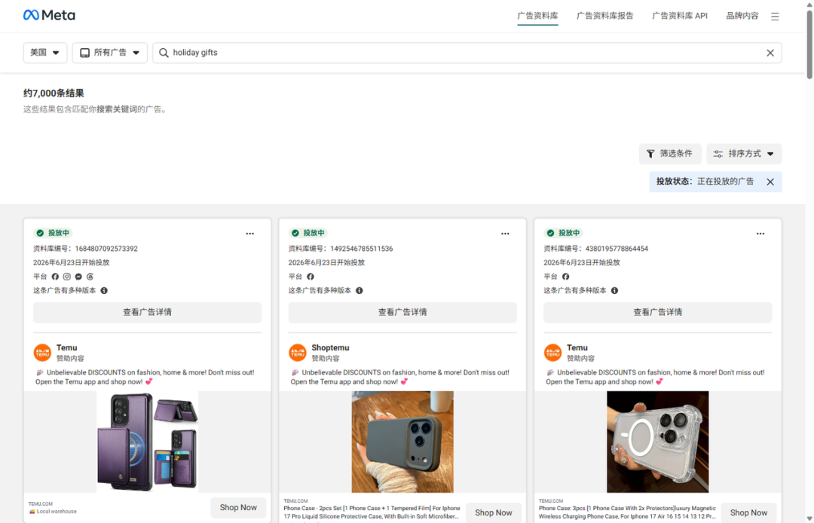Click Facebook platform icon on ad 1684807092573392
This screenshot has height=523, width=814.
tap(55, 277)
